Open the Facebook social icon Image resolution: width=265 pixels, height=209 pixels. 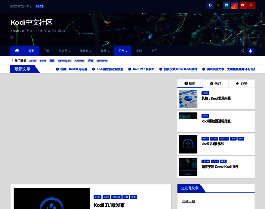tap(210, 5)
